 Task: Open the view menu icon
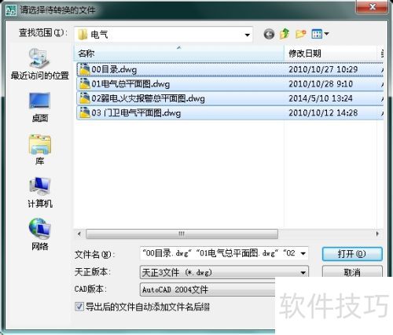point(320,34)
